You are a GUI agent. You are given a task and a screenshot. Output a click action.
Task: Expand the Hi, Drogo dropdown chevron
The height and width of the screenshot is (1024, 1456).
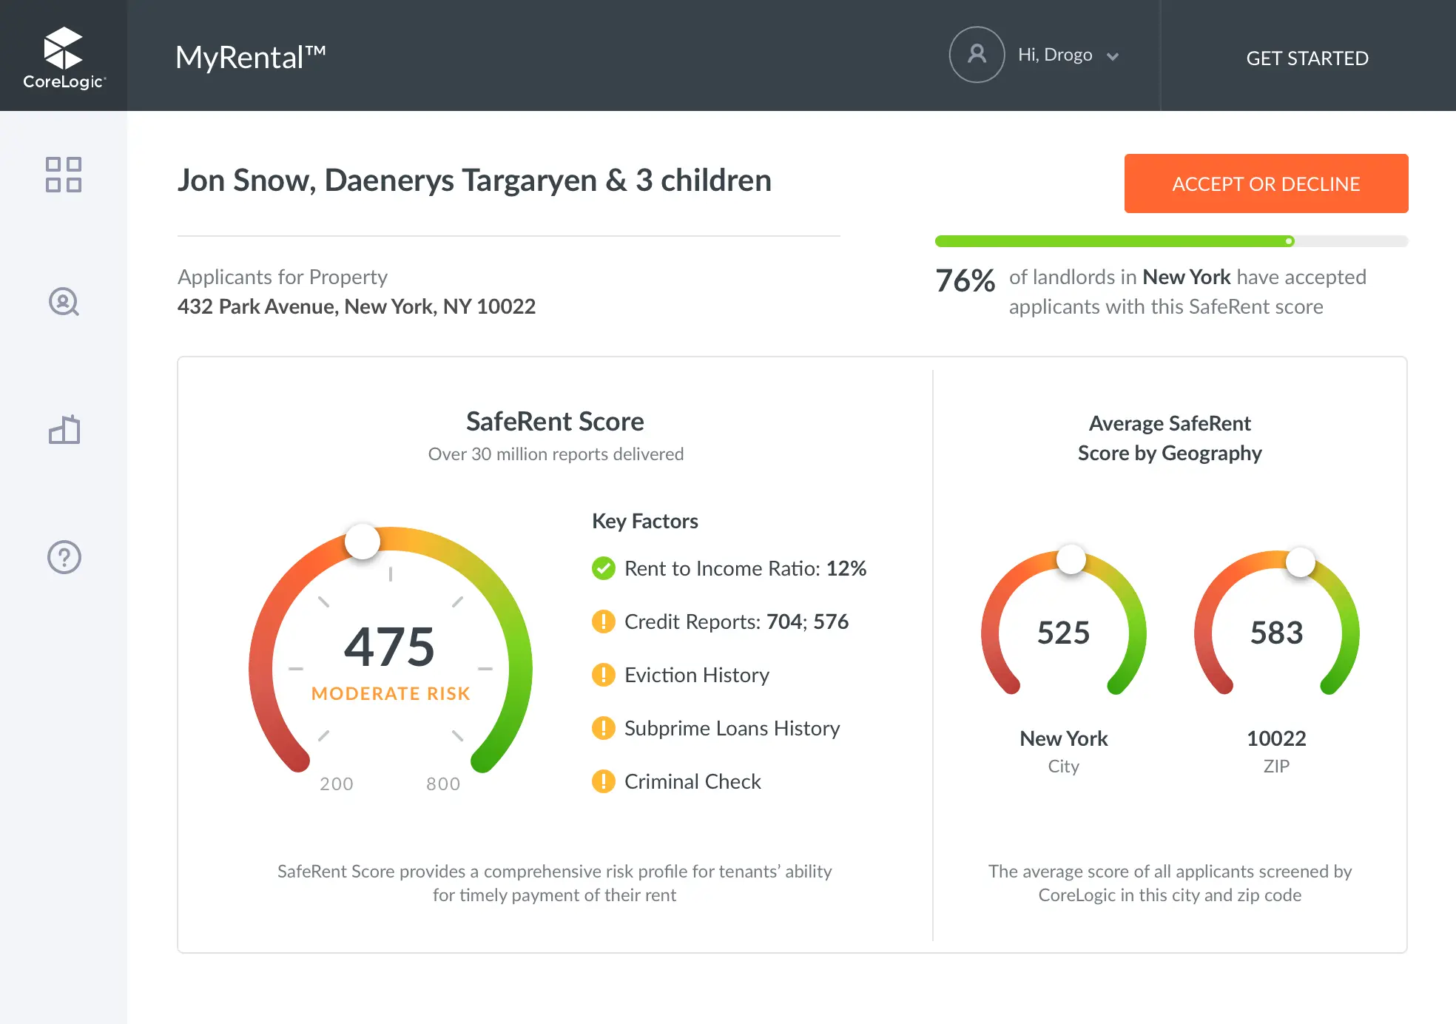[1113, 56]
